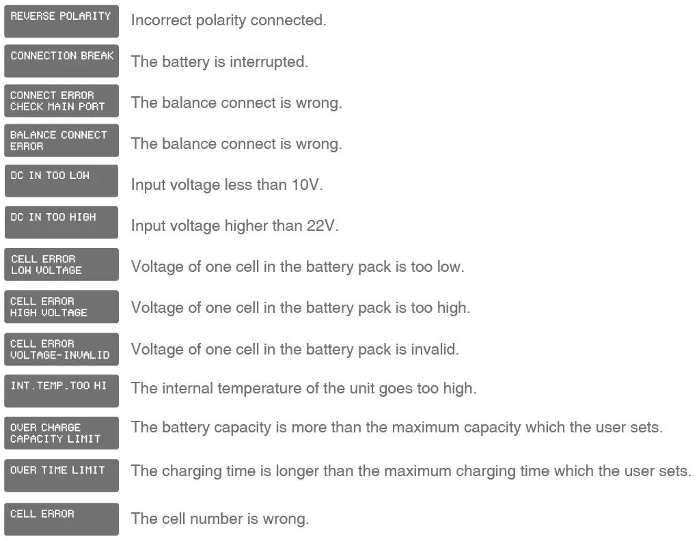The image size is (699, 541).
Task: Select the BALANCE CONNECT ERROR display box
Action: pyautogui.click(x=61, y=140)
